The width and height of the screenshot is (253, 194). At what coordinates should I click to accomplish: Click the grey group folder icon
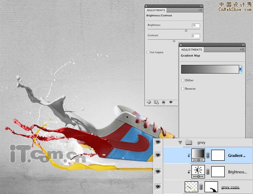189,143
